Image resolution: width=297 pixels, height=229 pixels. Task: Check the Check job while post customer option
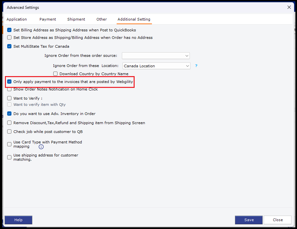click(9, 131)
